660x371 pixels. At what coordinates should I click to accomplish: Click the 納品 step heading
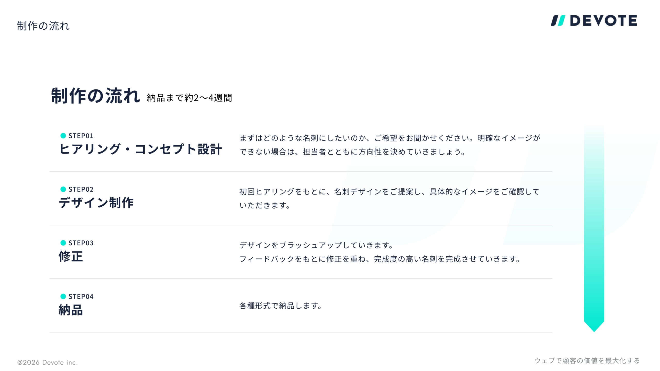coord(71,310)
